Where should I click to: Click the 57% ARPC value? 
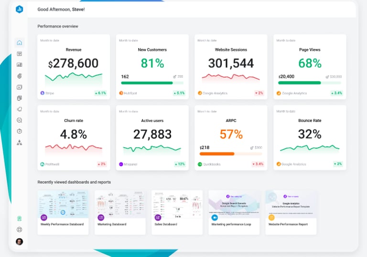(x=231, y=134)
